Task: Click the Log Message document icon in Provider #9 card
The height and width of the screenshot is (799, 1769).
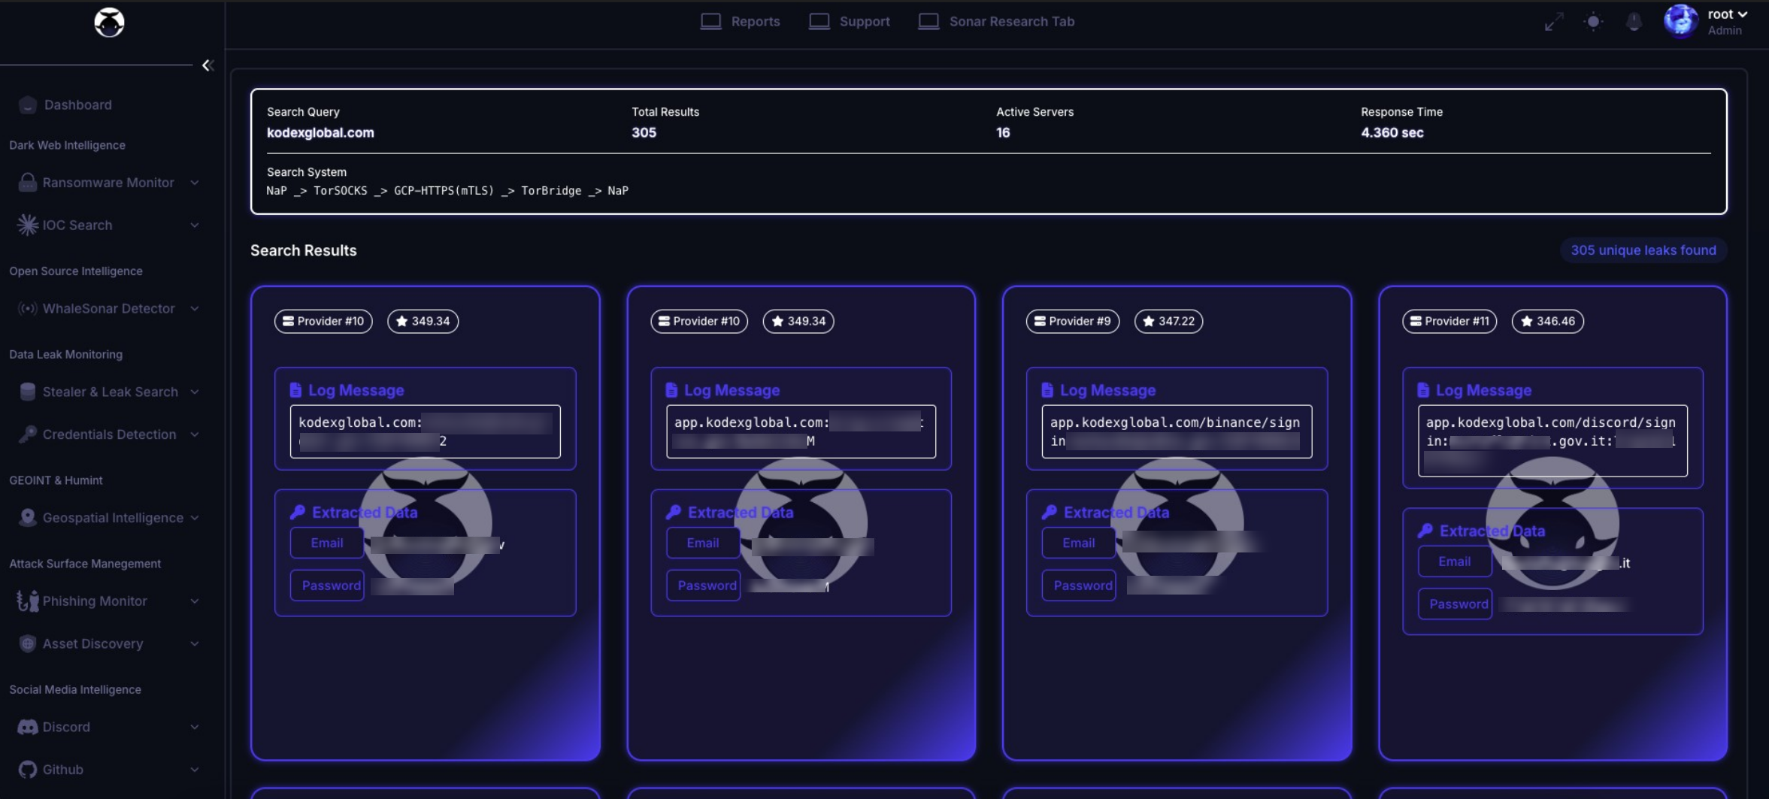Action: click(1047, 389)
